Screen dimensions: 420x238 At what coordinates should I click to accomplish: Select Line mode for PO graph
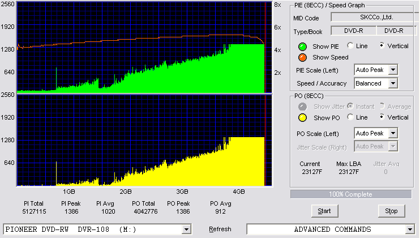click(x=350, y=117)
